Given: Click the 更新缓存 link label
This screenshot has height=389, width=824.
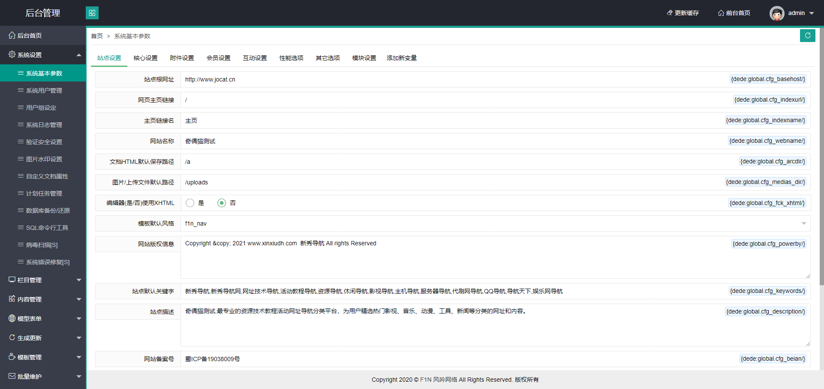Looking at the screenshot, I should click(x=687, y=13).
